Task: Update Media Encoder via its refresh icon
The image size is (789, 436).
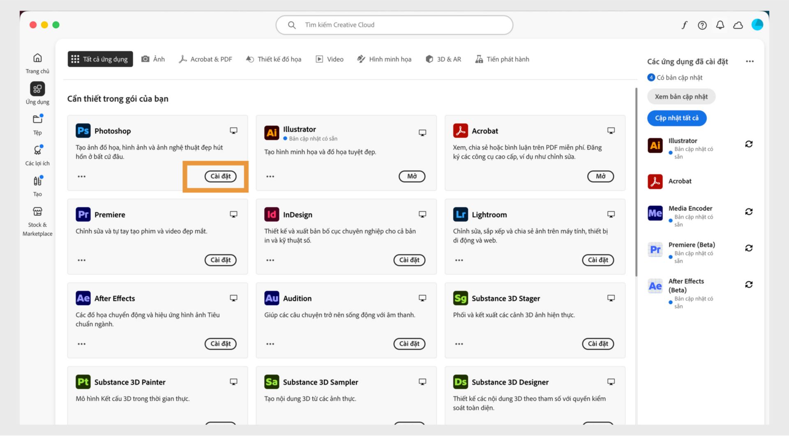Action: [x=749, y=212]
